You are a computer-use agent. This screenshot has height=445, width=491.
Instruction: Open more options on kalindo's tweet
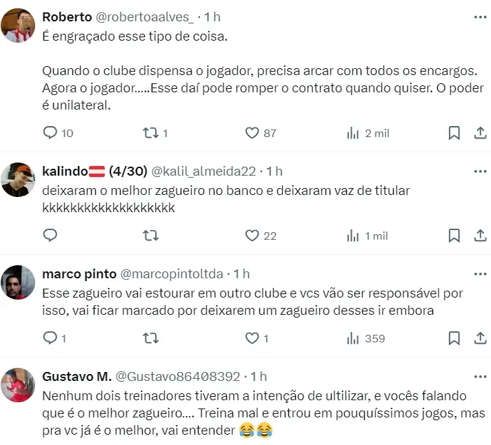tap(479, 171)
